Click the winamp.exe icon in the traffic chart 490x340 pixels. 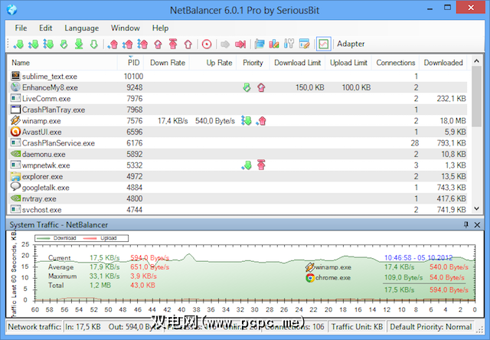309,267
